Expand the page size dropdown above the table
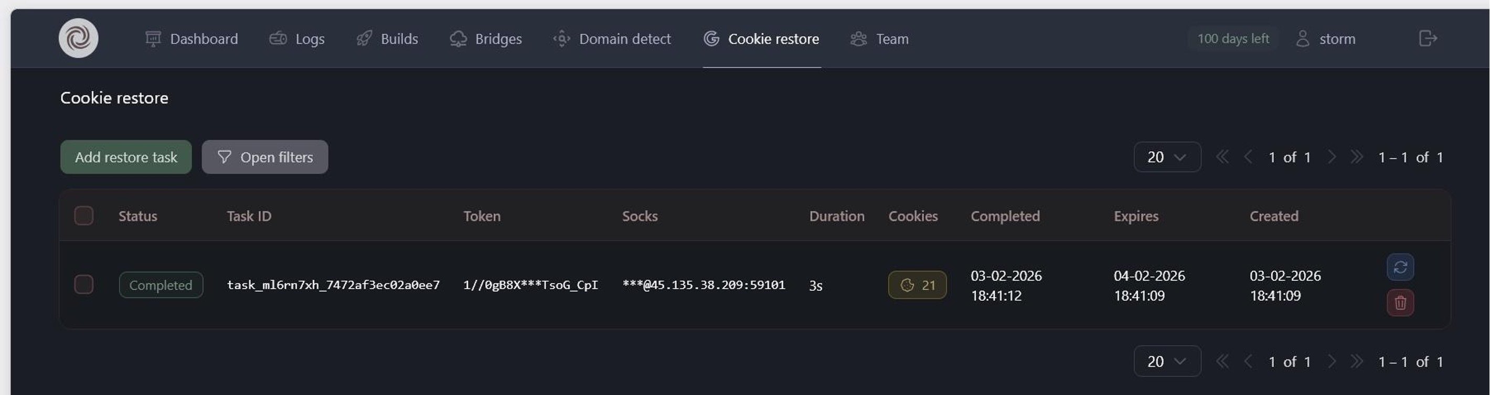 point(1167,157)
